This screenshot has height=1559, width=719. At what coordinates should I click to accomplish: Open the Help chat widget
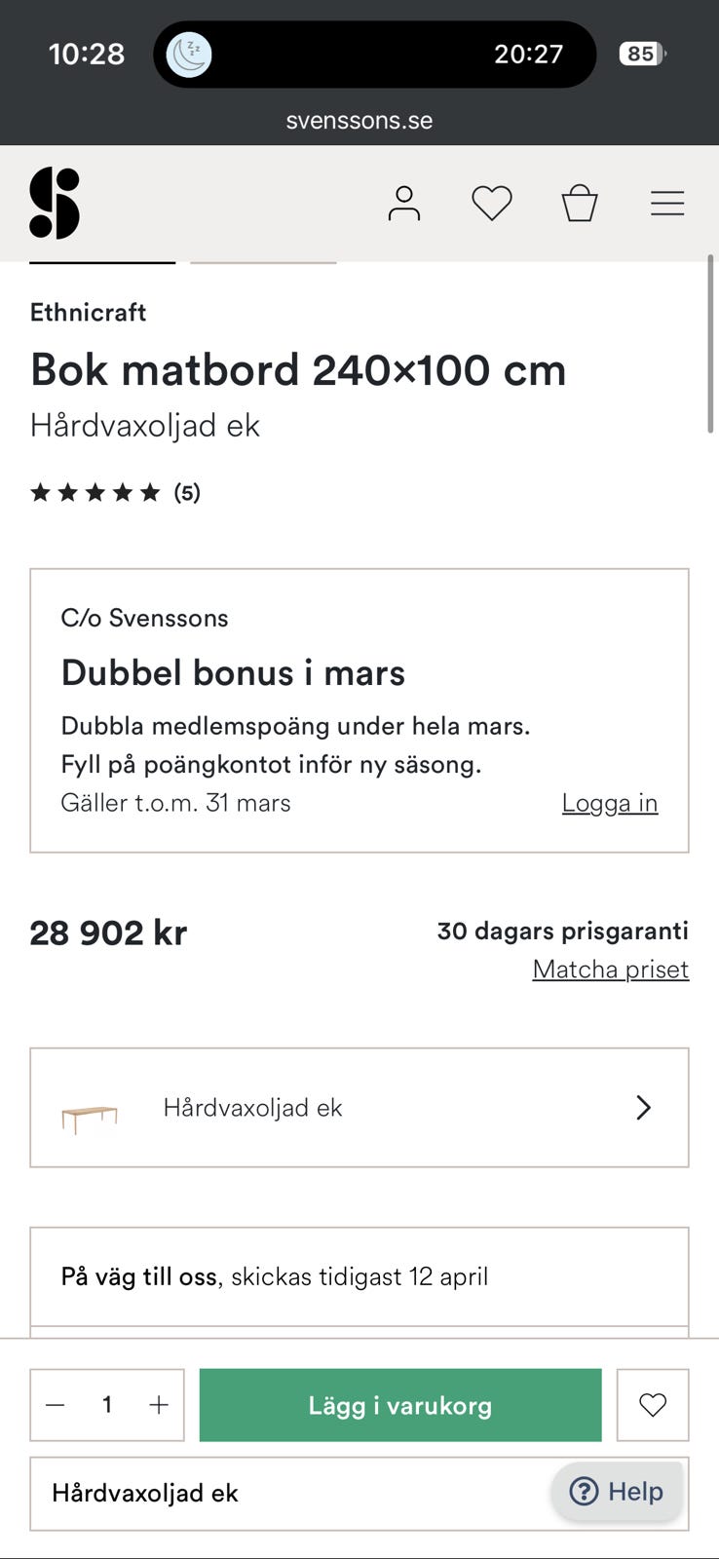click(x=617, y=1491)
